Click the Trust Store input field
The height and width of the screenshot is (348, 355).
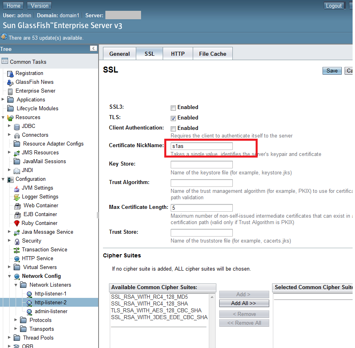click(202, 233)
